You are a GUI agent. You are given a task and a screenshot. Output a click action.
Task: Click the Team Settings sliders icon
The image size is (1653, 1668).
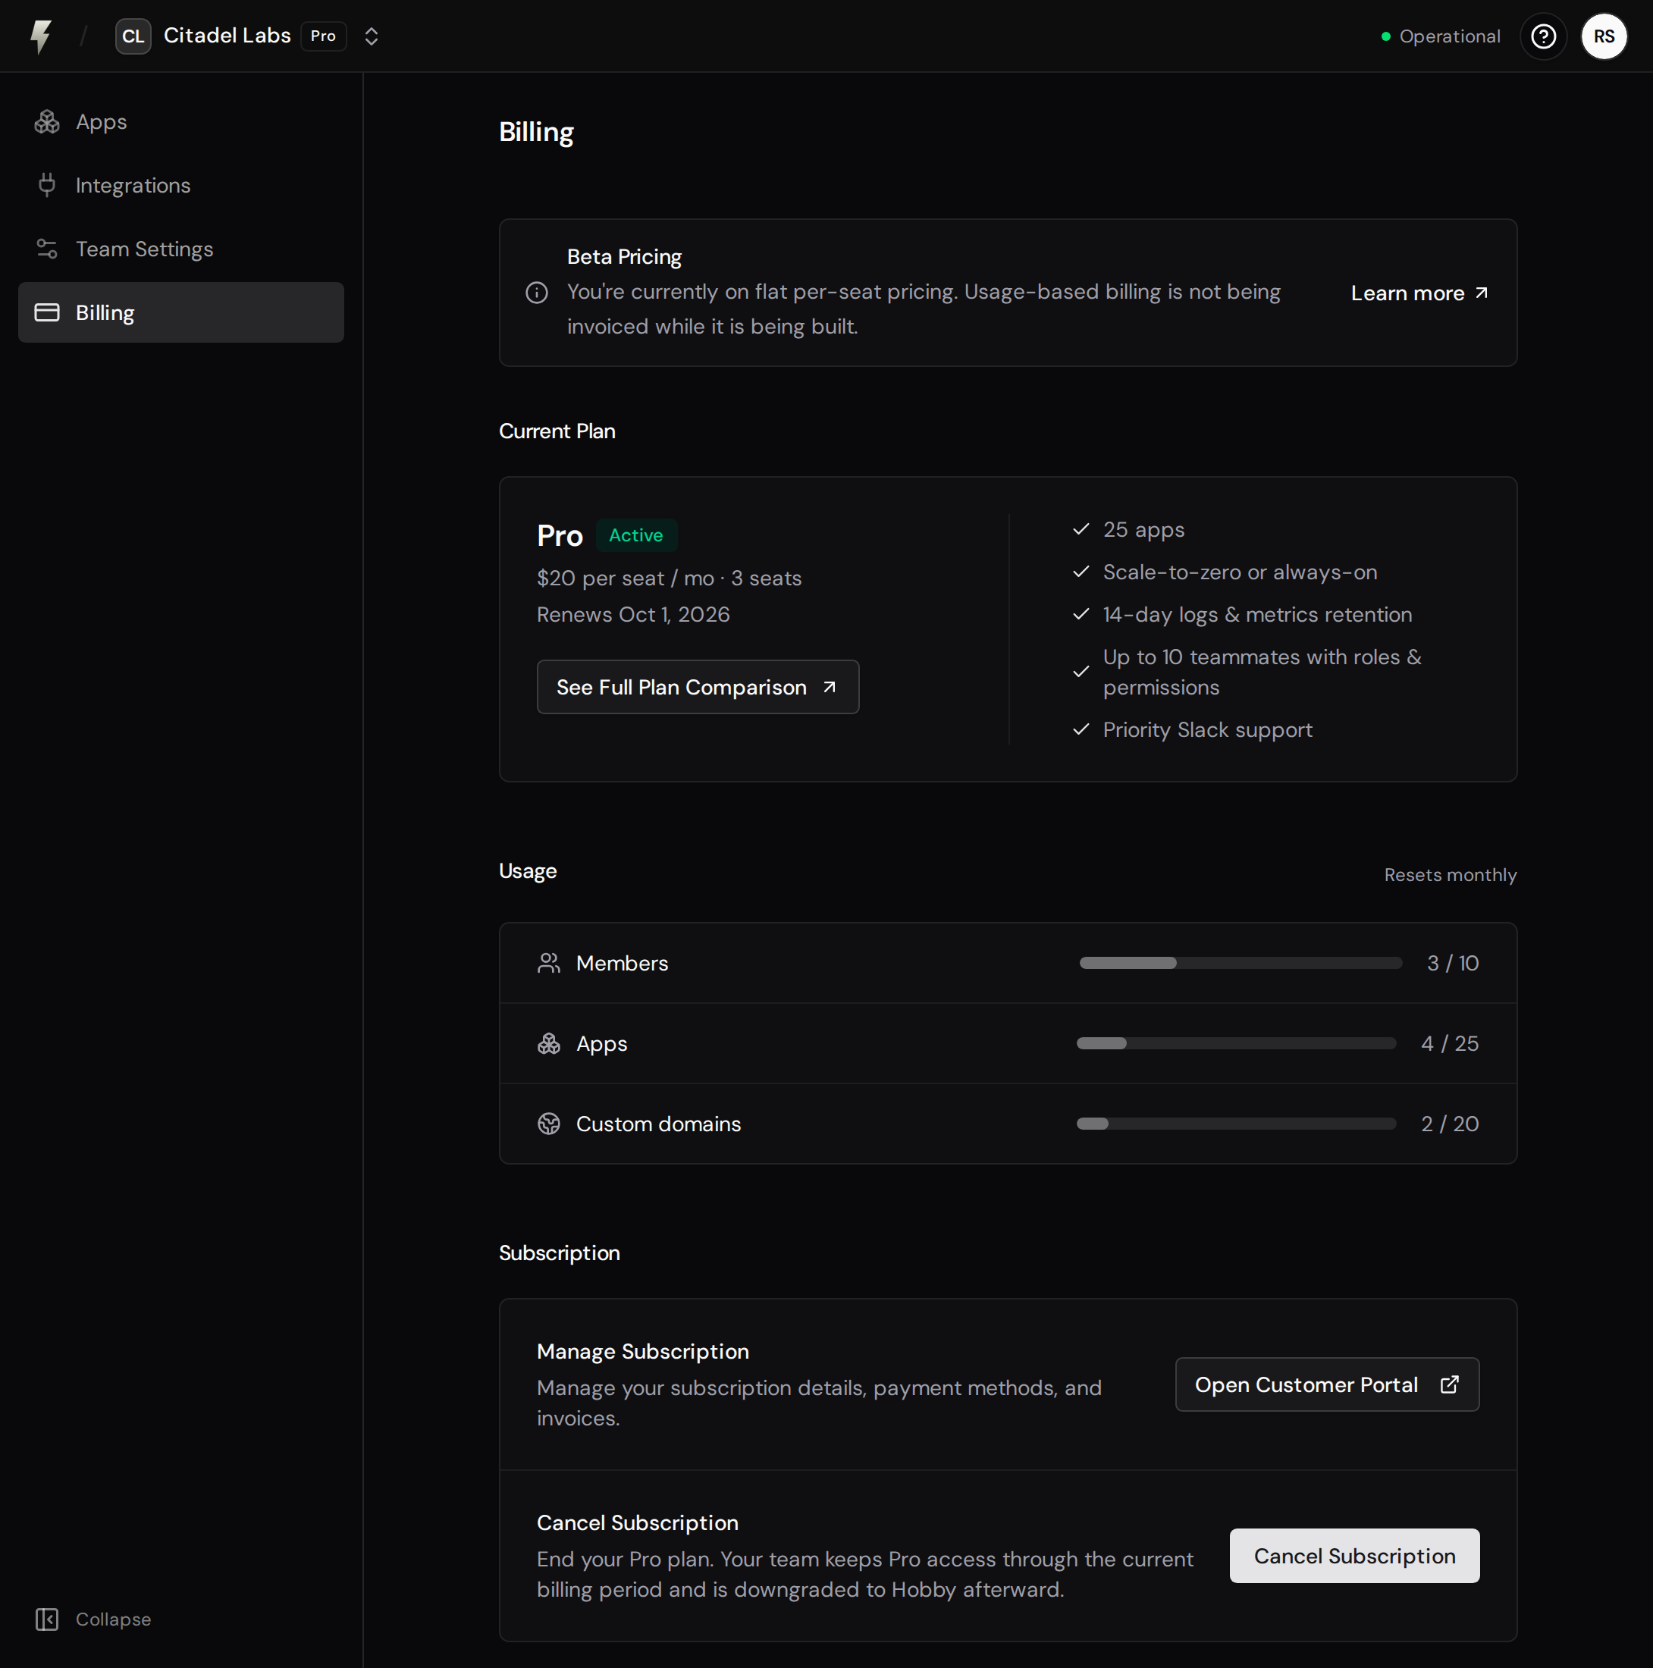point(47,249)
